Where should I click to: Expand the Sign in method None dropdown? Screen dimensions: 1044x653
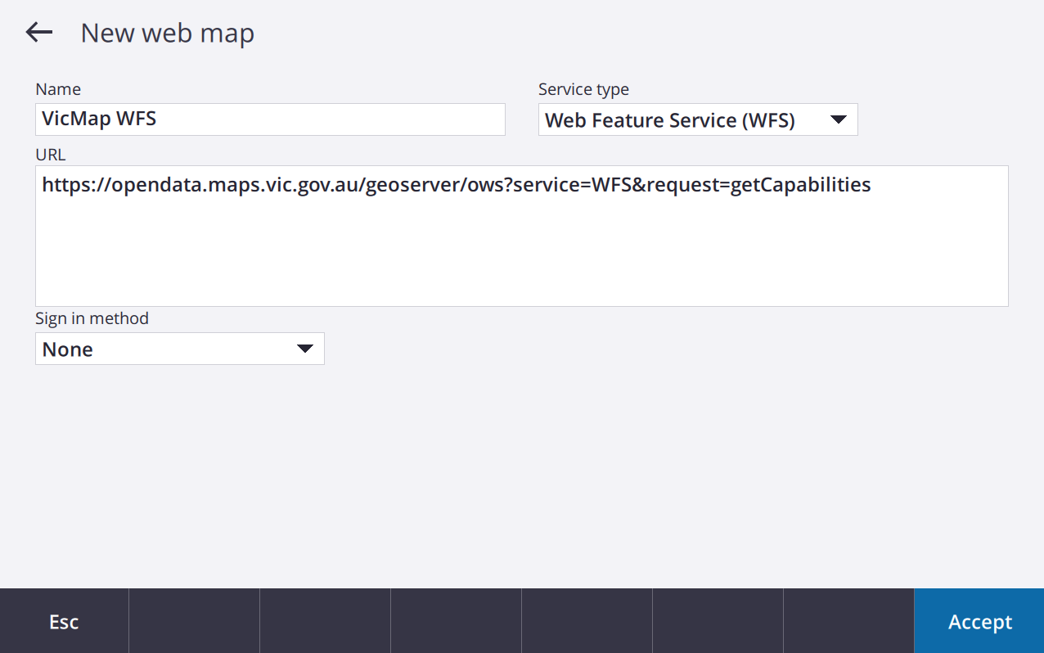[179, 349]
